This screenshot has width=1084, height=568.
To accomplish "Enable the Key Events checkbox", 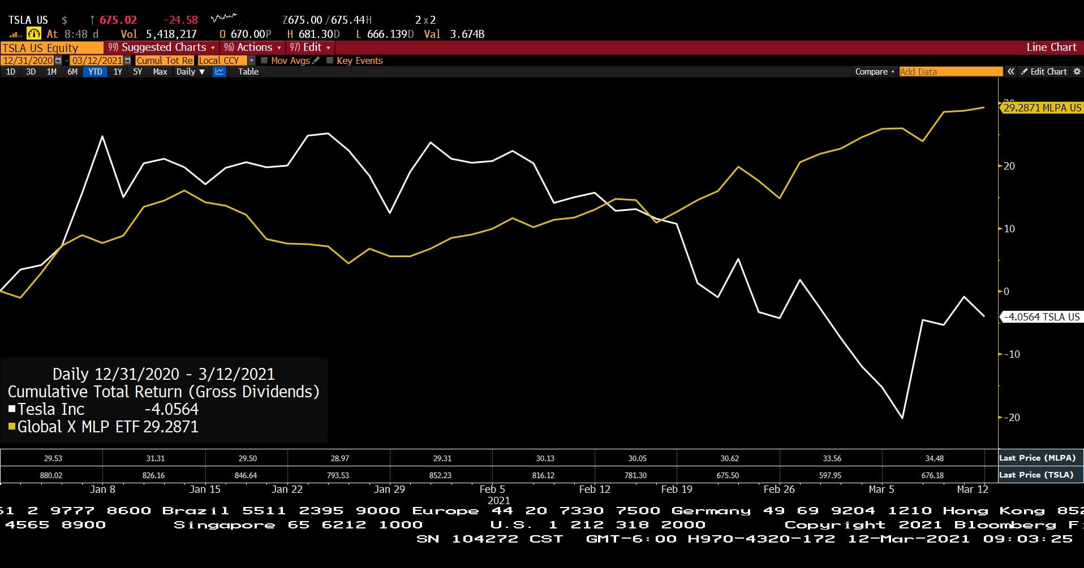I will (330, 60).
